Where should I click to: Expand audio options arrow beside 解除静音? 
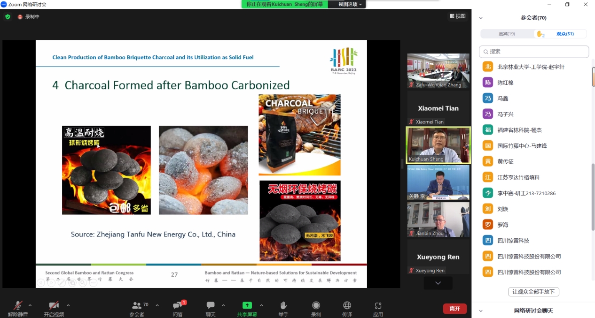30,305
